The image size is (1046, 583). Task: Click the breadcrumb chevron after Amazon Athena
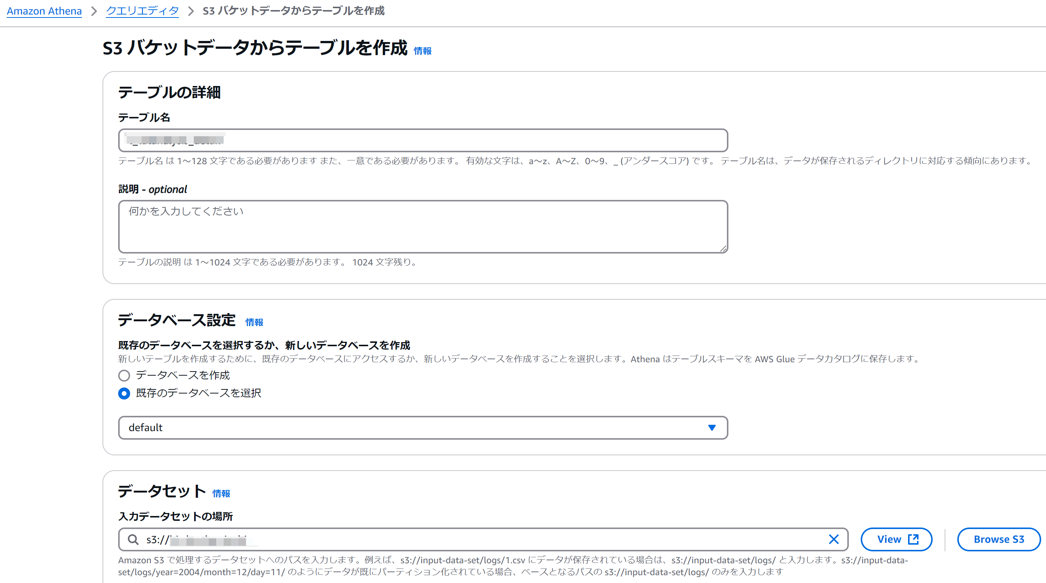(x=94, y=11)
